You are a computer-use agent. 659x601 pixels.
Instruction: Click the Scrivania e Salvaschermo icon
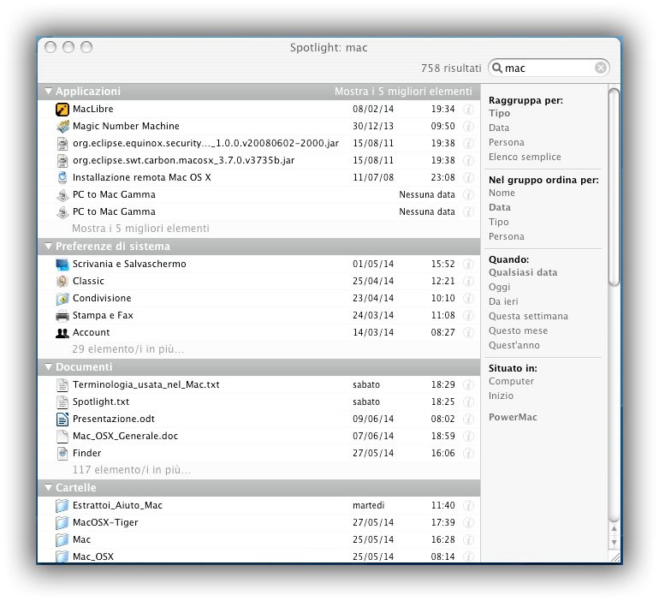click(62, 265)
